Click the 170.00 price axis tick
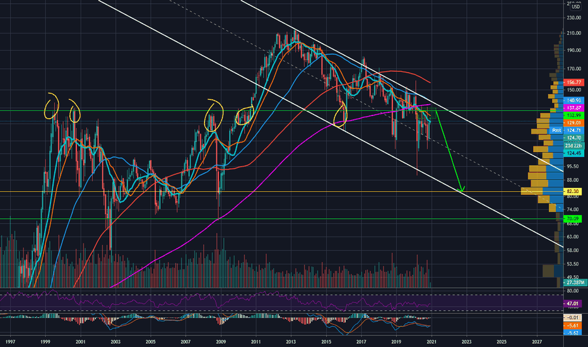 [573, 69]
